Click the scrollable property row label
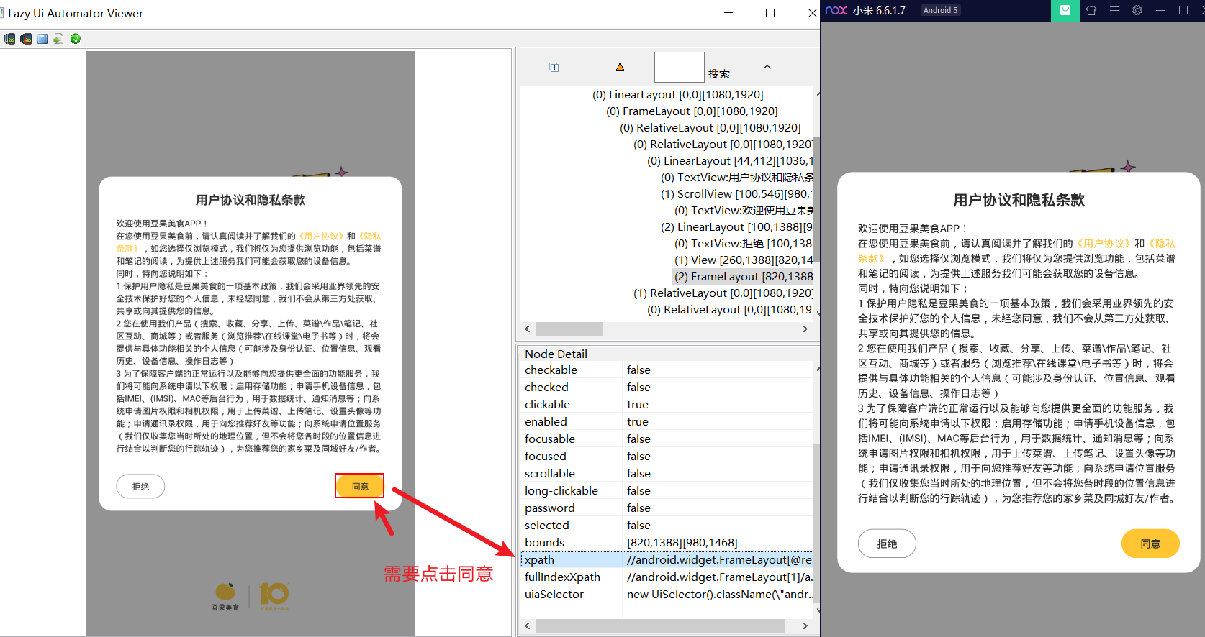 tap(550, 473)
